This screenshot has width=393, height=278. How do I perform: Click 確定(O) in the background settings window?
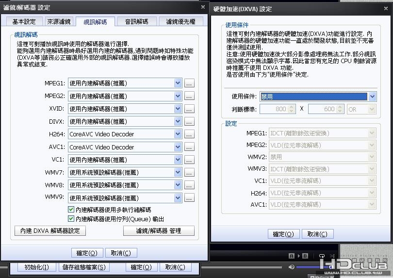tap(141, 267)
